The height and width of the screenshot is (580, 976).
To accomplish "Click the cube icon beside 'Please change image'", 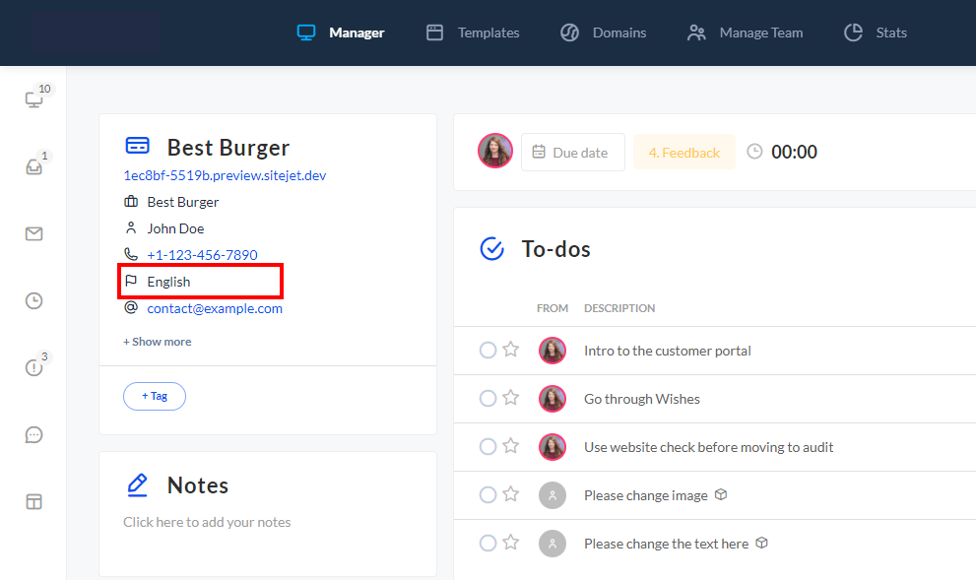I will pyautogui.click(x=721, y=495).
